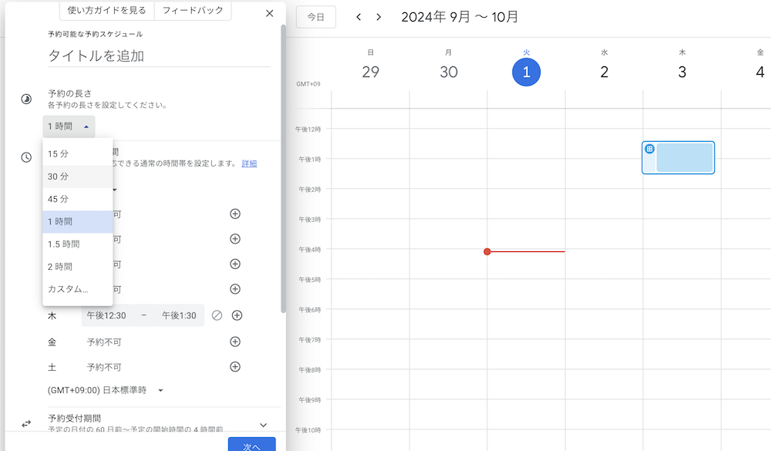Viewport: 771px width, 451px height.
Task: Mark Thursday as unavailable via circle-slash icon
Action: 217,315
